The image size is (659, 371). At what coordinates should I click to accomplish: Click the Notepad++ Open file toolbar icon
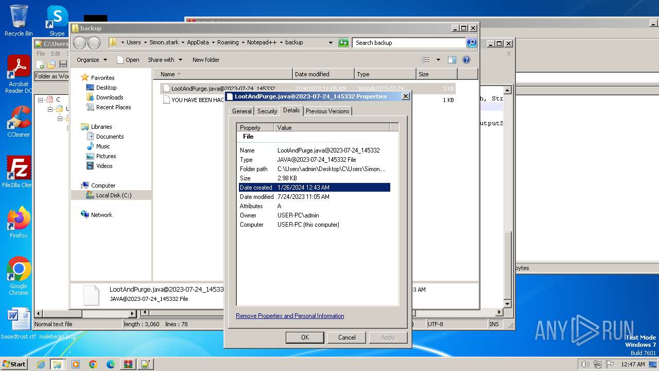(x=51, y=64)
